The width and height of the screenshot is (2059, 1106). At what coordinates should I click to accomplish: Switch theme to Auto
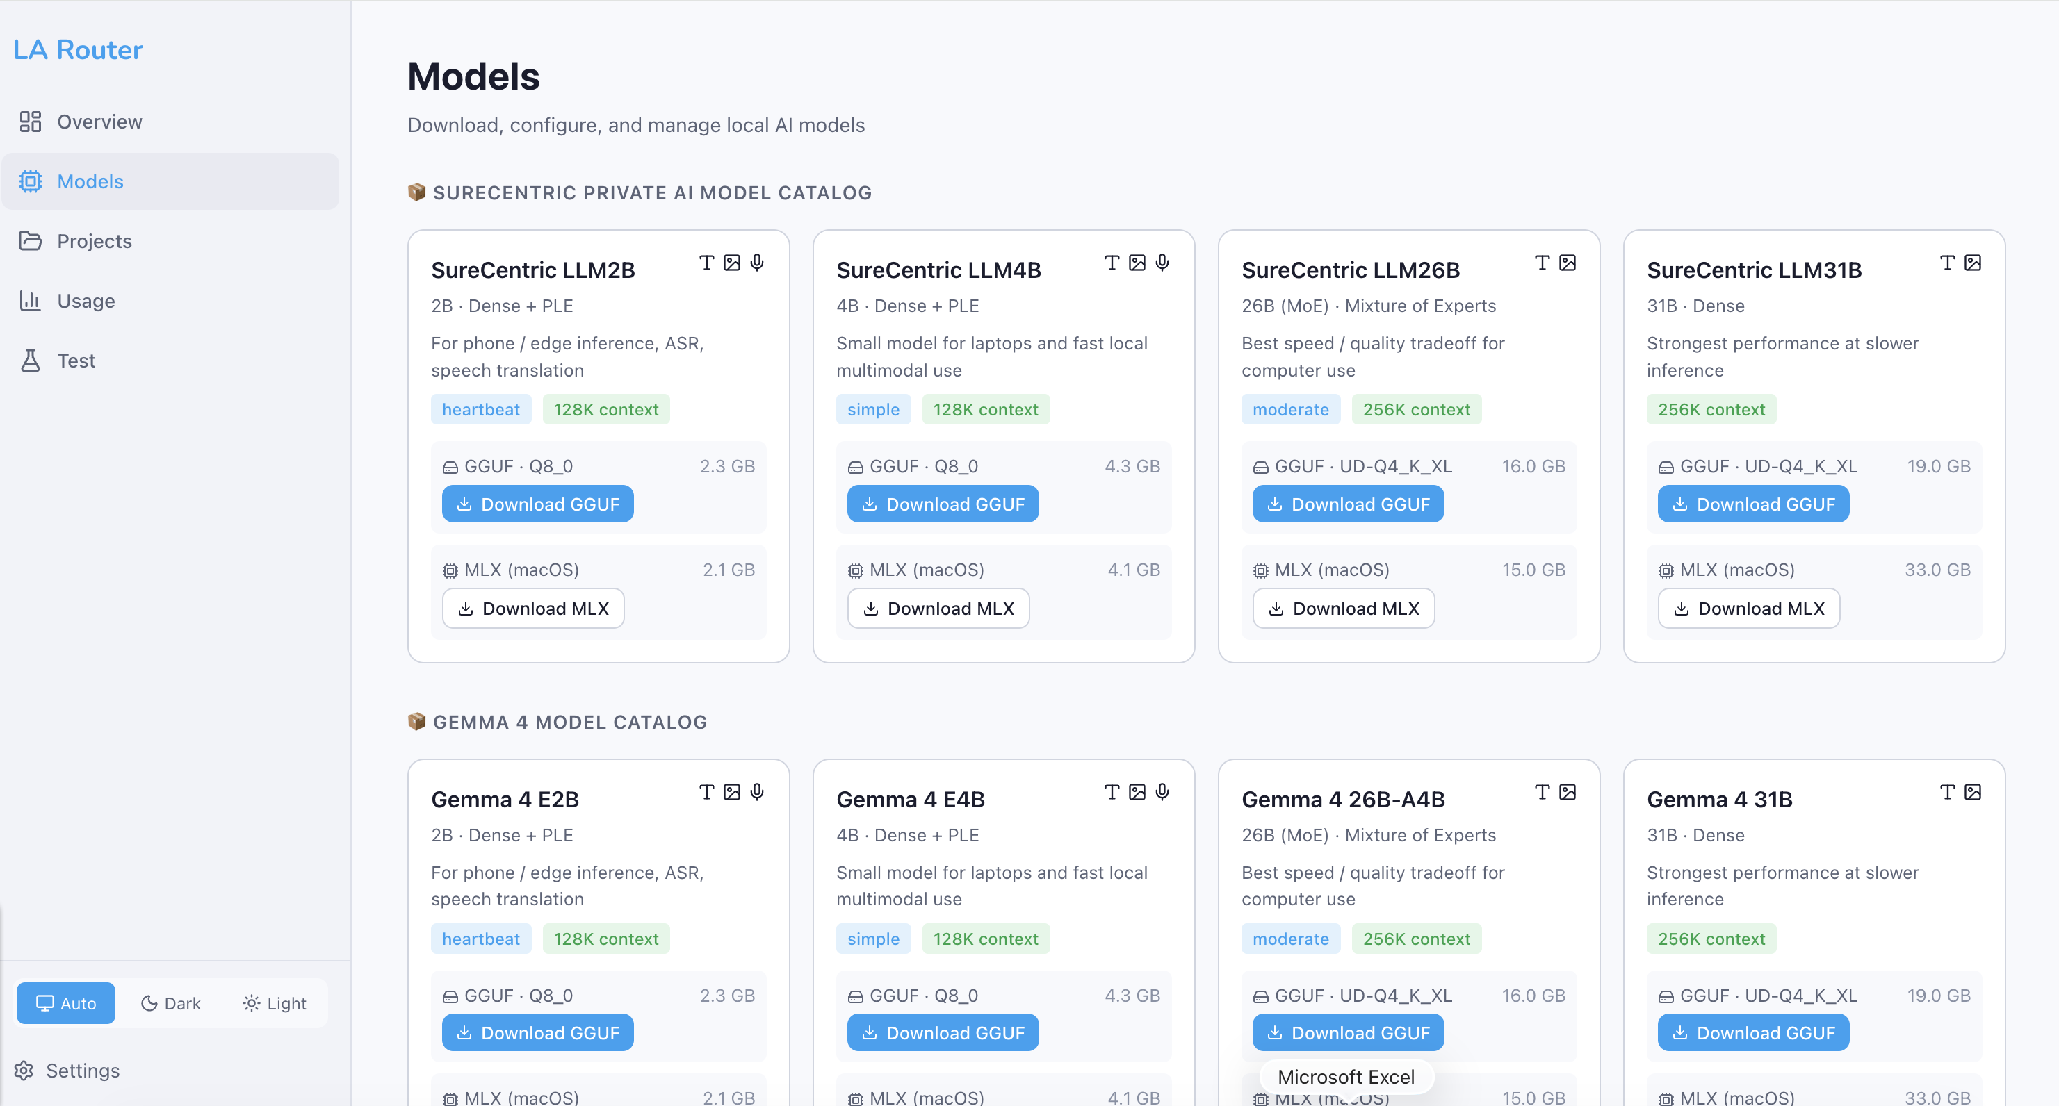point(65,1003)
